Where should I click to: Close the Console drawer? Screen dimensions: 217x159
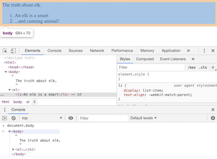pos(213,110)
